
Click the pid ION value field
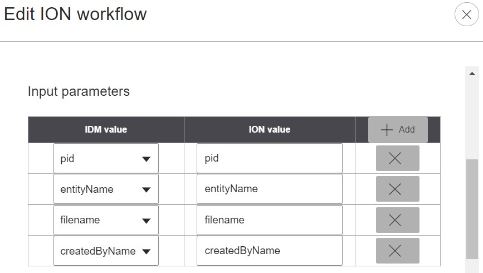(269, 158)
